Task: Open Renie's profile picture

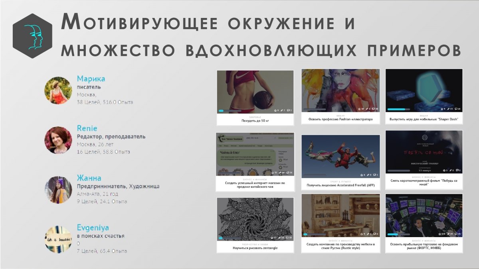Action: 58,140
